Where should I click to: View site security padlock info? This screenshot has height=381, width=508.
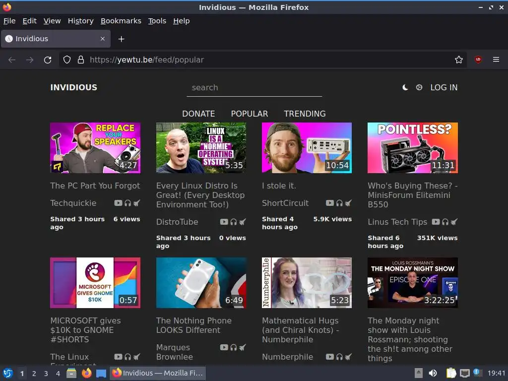81,60
